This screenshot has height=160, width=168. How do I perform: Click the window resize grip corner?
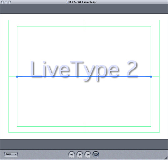pos(166,158)
